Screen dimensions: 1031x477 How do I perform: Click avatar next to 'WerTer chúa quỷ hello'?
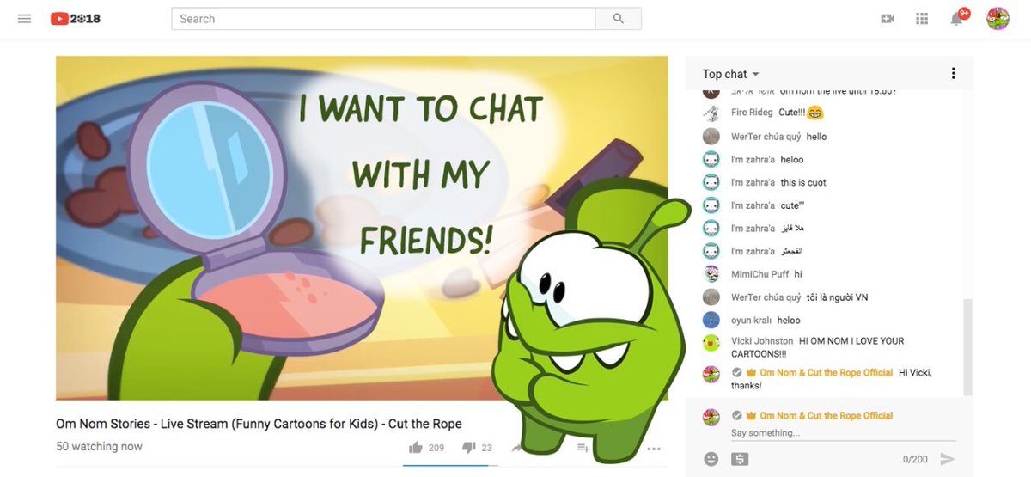point(711,136)
